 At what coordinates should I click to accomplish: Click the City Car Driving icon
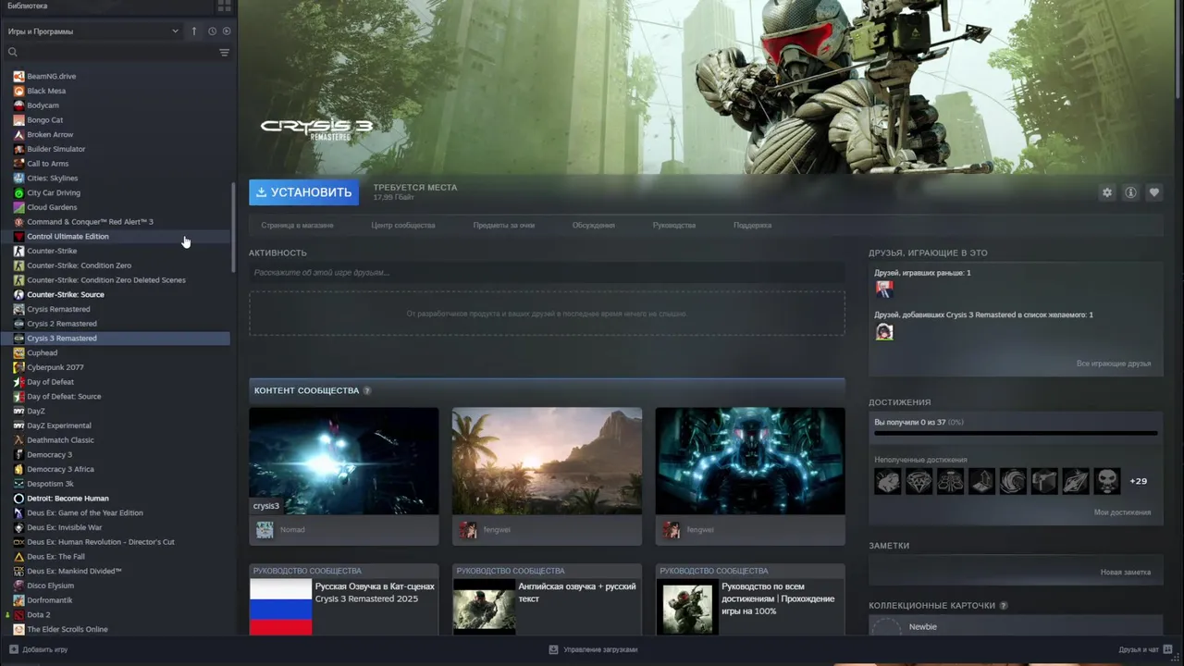click(18, 192)
